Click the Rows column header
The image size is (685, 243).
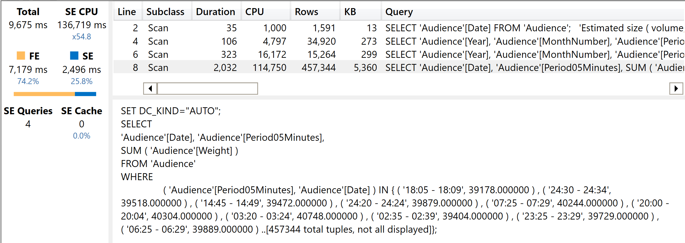coord(306,12)
